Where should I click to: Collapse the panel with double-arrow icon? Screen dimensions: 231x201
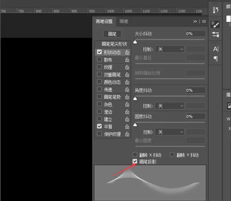(x=195, y=22)
